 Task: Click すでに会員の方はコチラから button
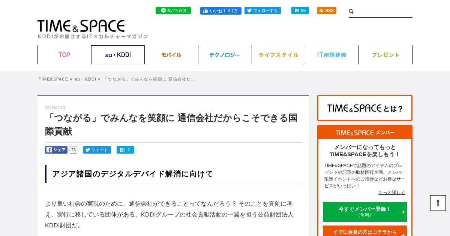365,232
